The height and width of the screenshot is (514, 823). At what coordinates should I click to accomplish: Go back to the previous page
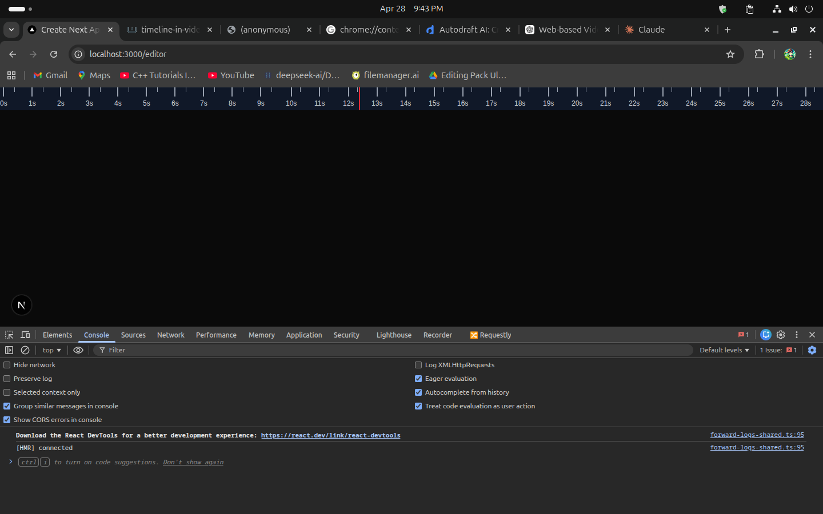tap(13, 54)
